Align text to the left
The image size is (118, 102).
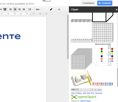point(11,9)
